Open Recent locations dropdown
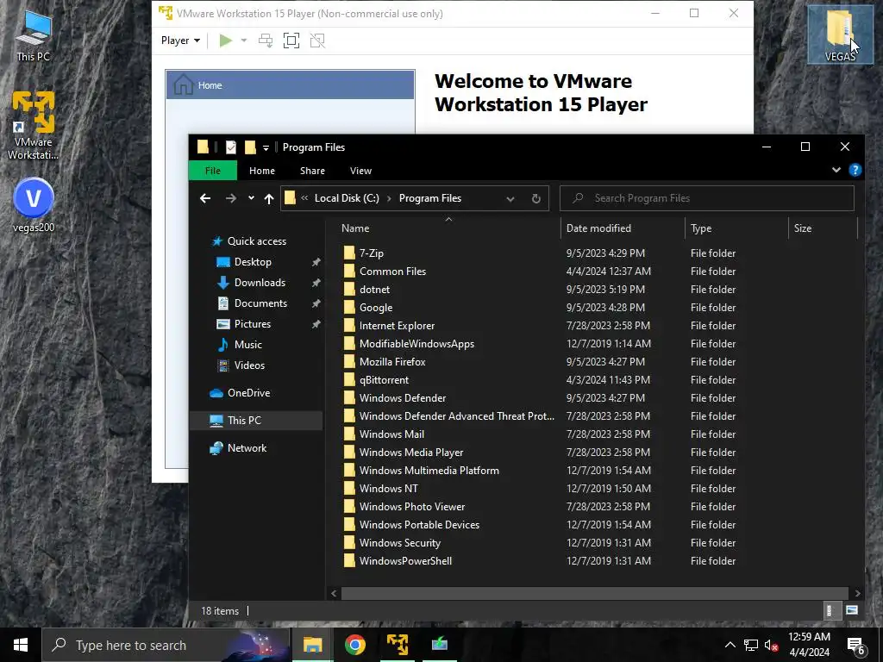 pos(251,198)
